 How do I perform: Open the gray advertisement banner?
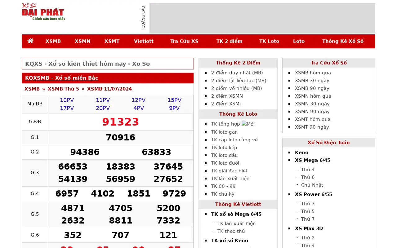coord(262,18)
